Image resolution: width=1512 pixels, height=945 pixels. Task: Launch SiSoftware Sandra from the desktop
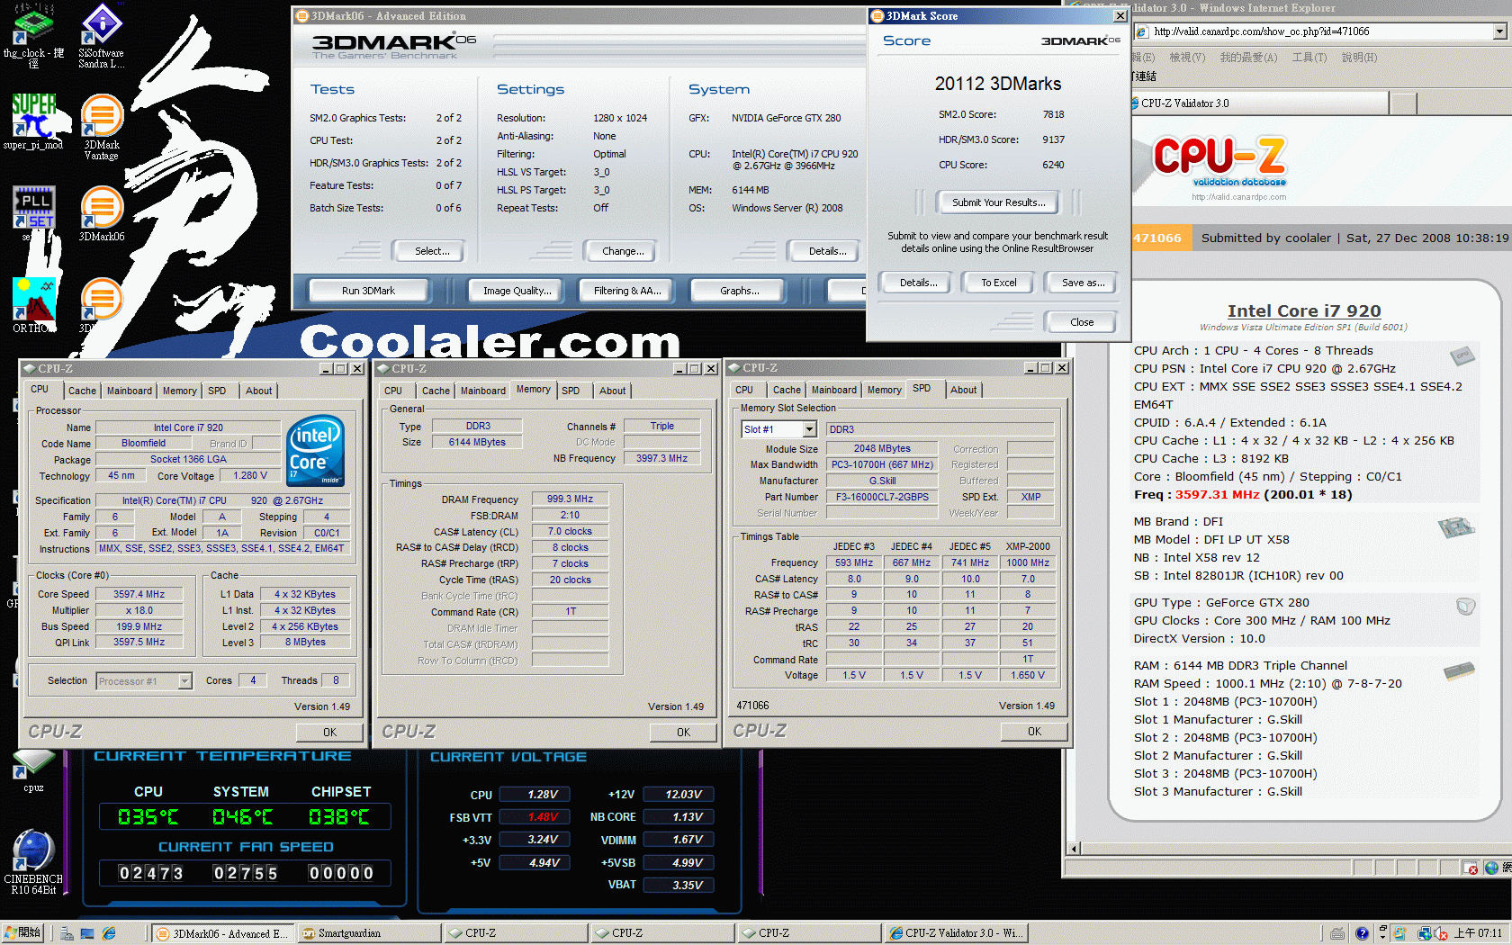click(102, 36)
